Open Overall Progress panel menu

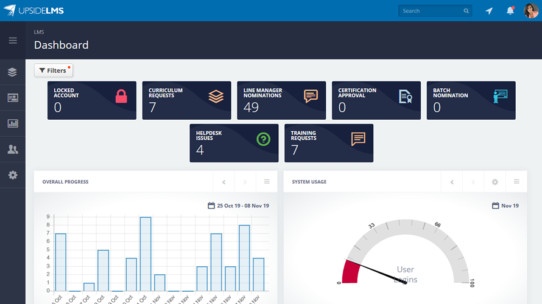267,182
